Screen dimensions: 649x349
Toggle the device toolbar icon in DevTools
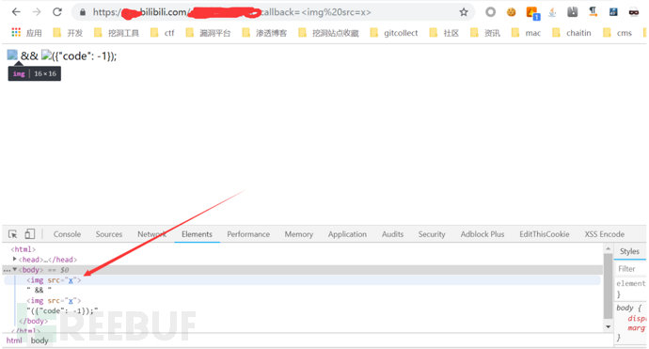click(30, 234)
